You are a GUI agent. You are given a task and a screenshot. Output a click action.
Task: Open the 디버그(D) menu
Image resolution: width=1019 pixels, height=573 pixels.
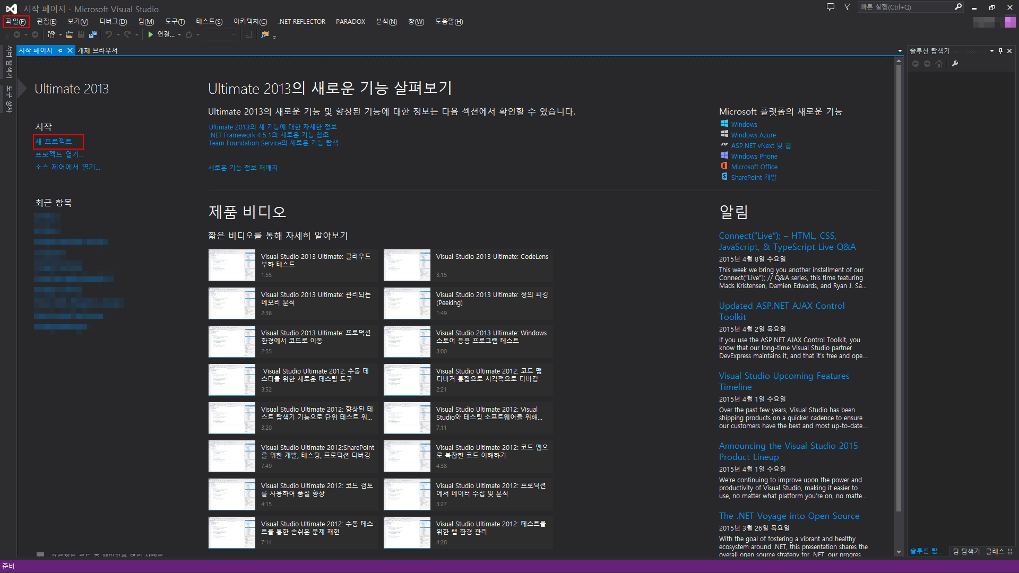[x=113, y=22]
